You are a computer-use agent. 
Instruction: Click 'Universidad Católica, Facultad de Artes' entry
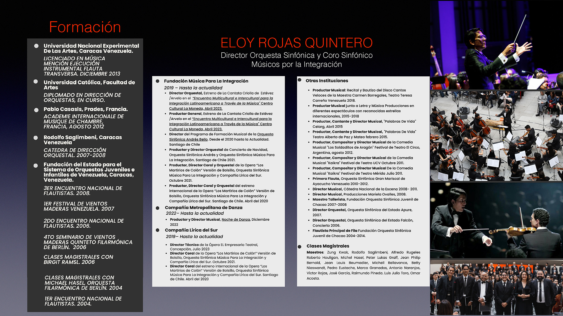point(89,85)
